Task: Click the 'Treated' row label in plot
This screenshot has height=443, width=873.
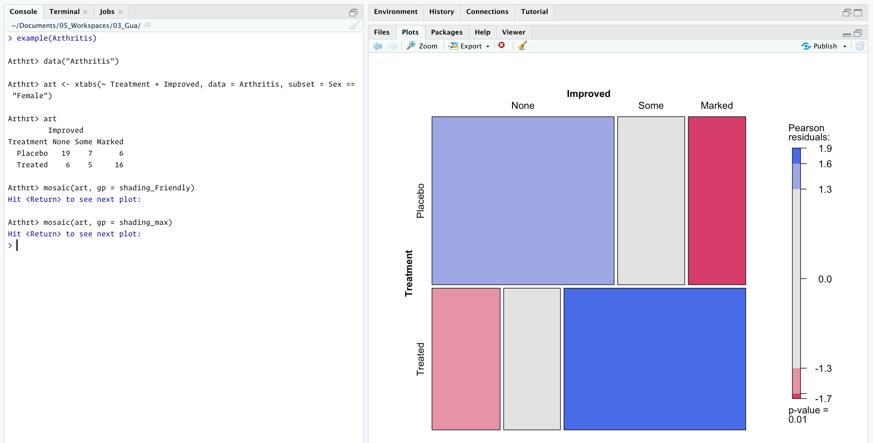Action: (420, 359)
